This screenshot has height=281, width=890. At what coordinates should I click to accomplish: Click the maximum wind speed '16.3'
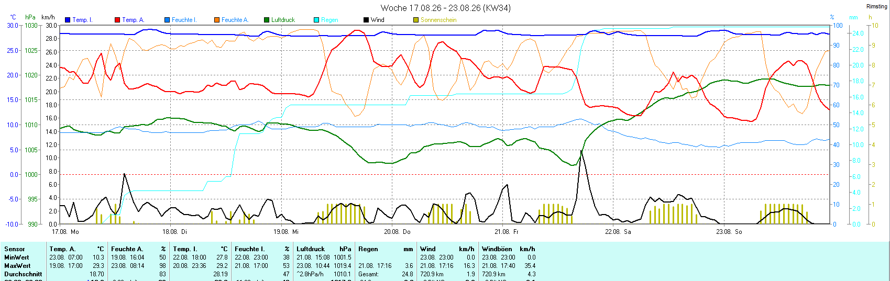tap(469, 266)
